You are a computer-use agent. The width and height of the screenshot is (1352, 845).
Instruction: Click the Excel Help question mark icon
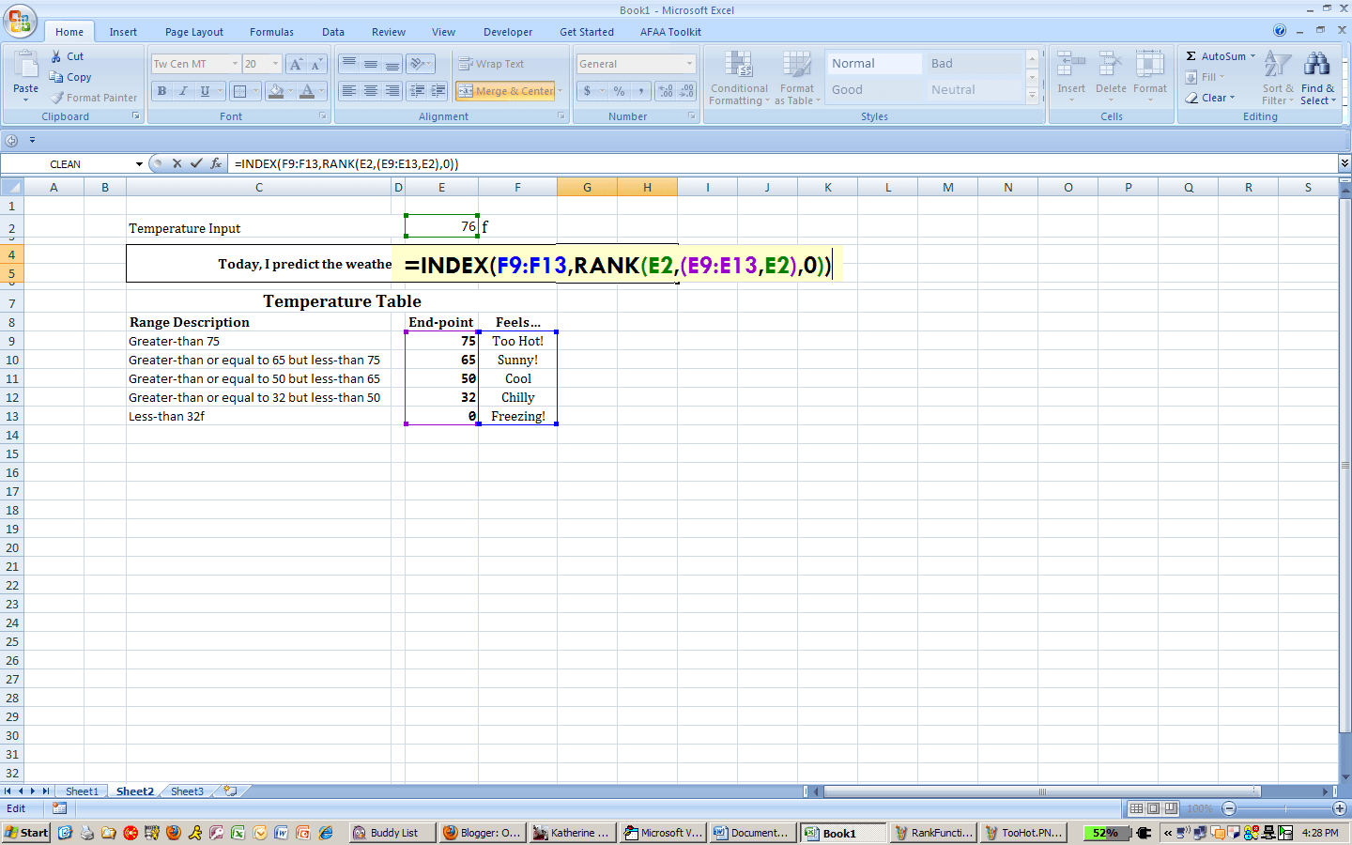(x=1280, y=31)
